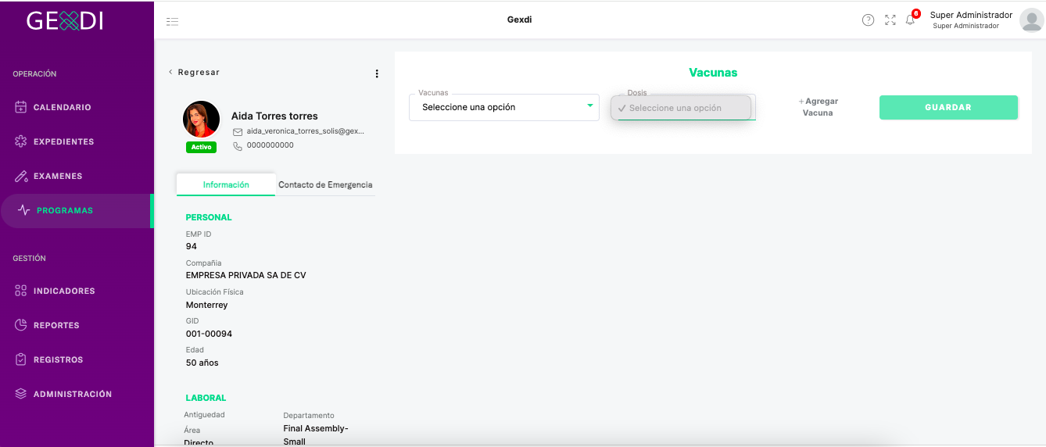
Task: Click the Antigüedad label
Action: coord(204,414)
